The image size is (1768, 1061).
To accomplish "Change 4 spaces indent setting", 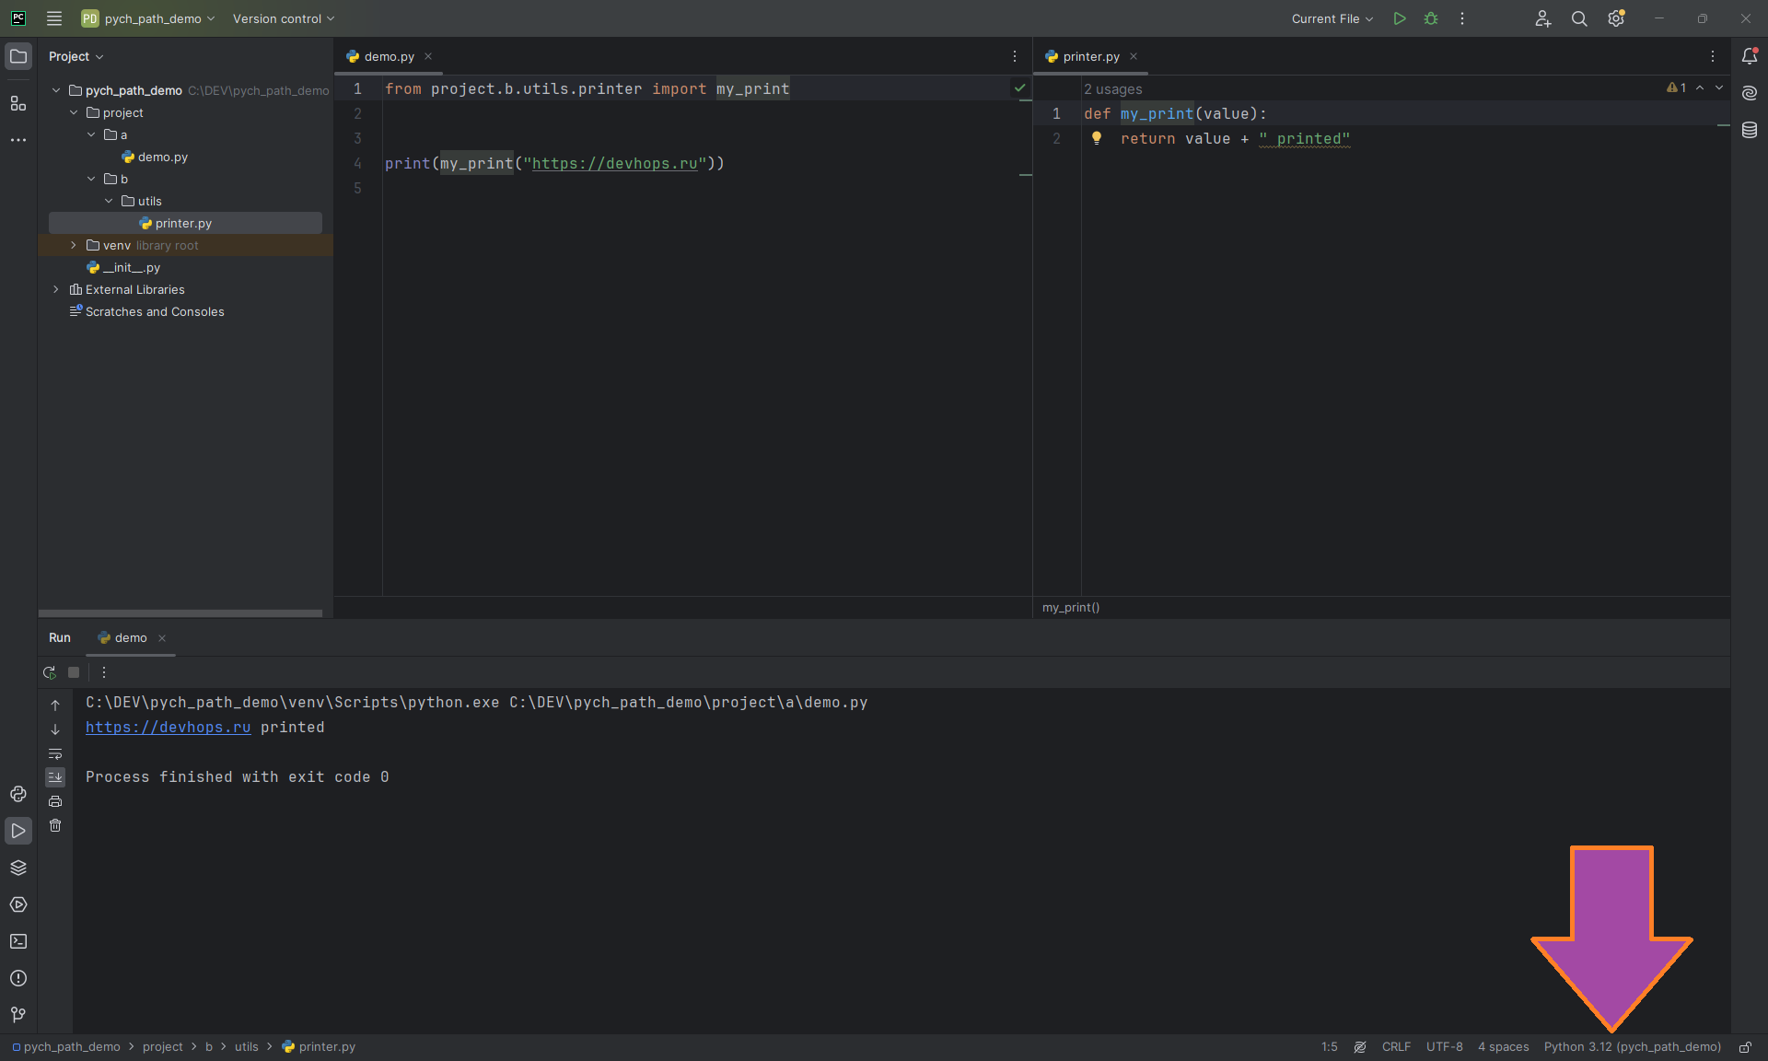I will click(x=1503, y=1047).
